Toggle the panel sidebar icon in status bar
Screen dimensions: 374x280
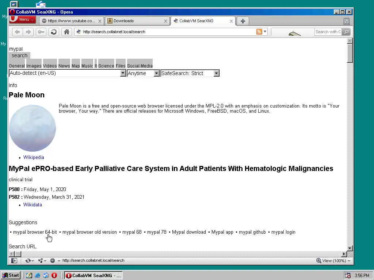pos(14,261)
